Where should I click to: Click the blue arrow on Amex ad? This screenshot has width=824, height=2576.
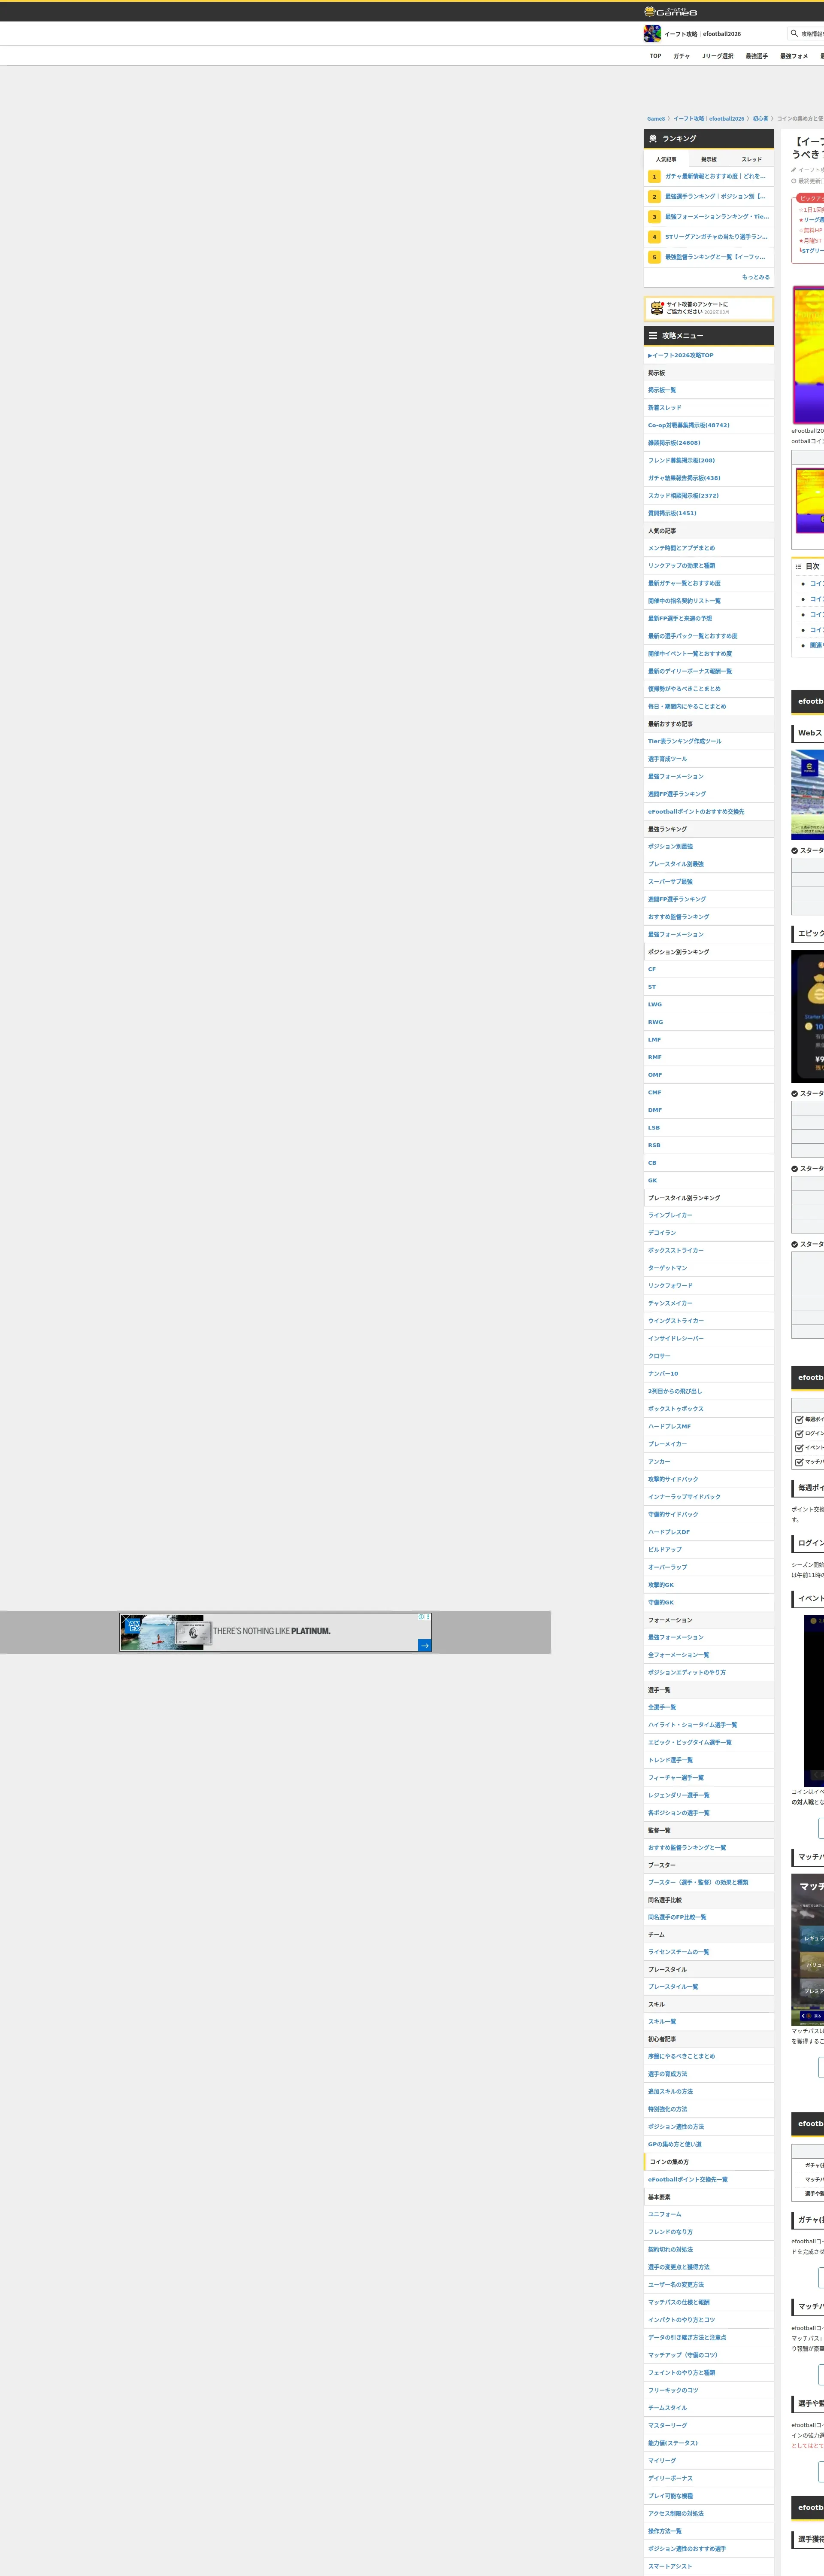pos(424,1645)
